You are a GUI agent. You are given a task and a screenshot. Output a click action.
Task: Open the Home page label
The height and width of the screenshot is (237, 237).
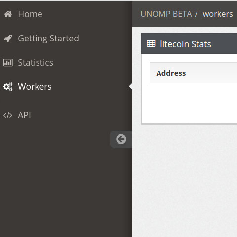pos(30,14)
